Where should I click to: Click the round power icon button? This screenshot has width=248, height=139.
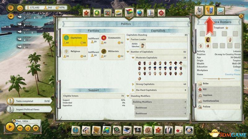(20, 8)
